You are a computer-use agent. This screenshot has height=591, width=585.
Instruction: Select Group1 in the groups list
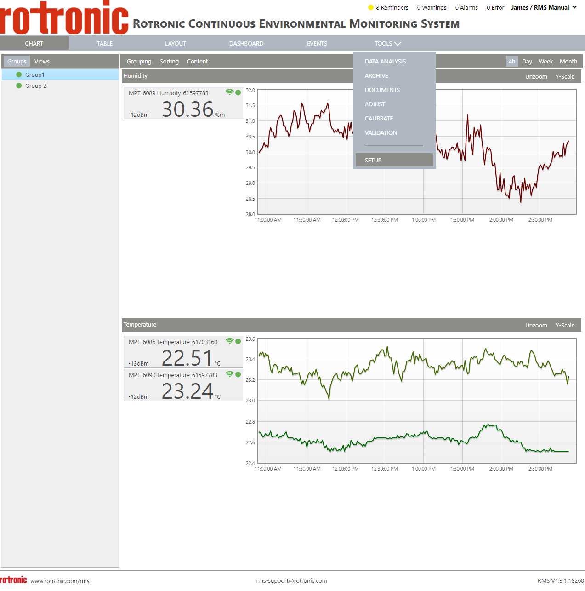(60, 75)
